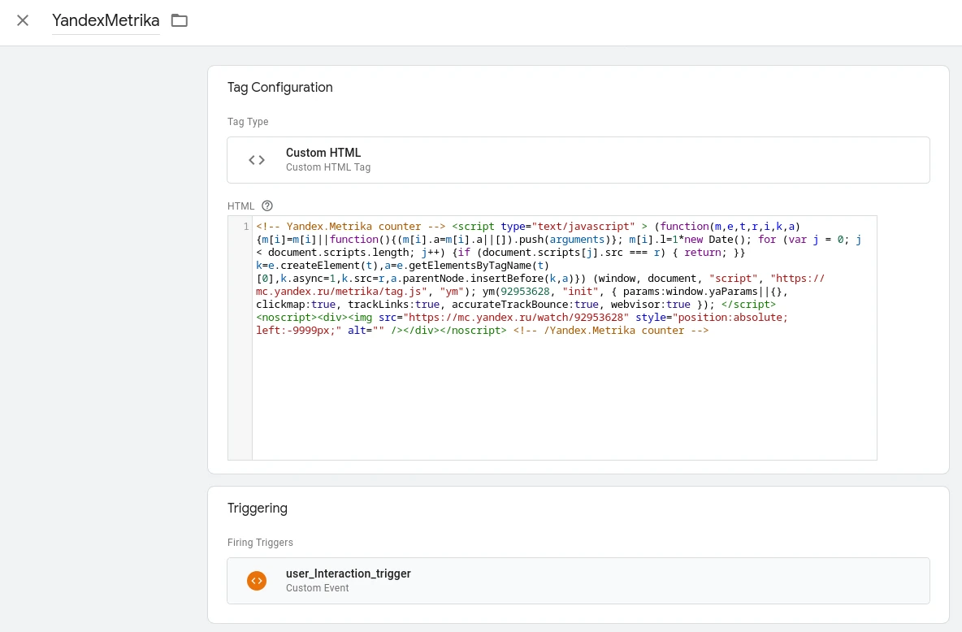Screen dimensions: 962x632
Task: Click the Triggering section heading
Action: (x=257, y=509)
